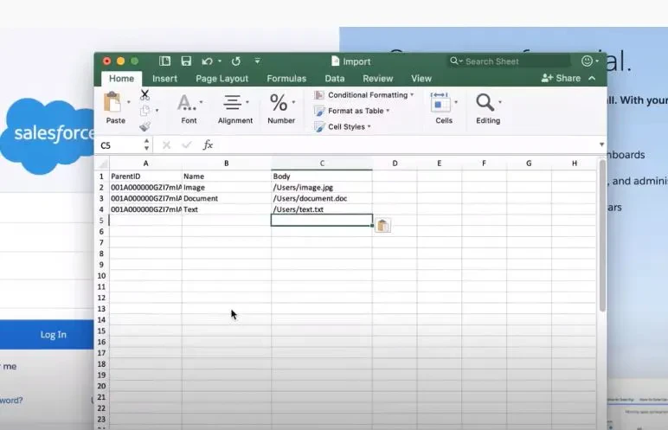Open the Page Layout tab
The width and height of the screenshot is (668, 430).
click(x=222, y=79)
